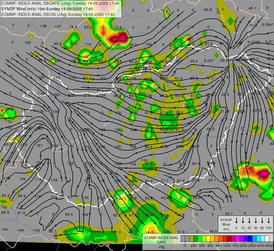Click the 50 m/s arrow in SYNOP Wind legend
Viewport: 274px width, 251px height.
click(x=262, y=221)
